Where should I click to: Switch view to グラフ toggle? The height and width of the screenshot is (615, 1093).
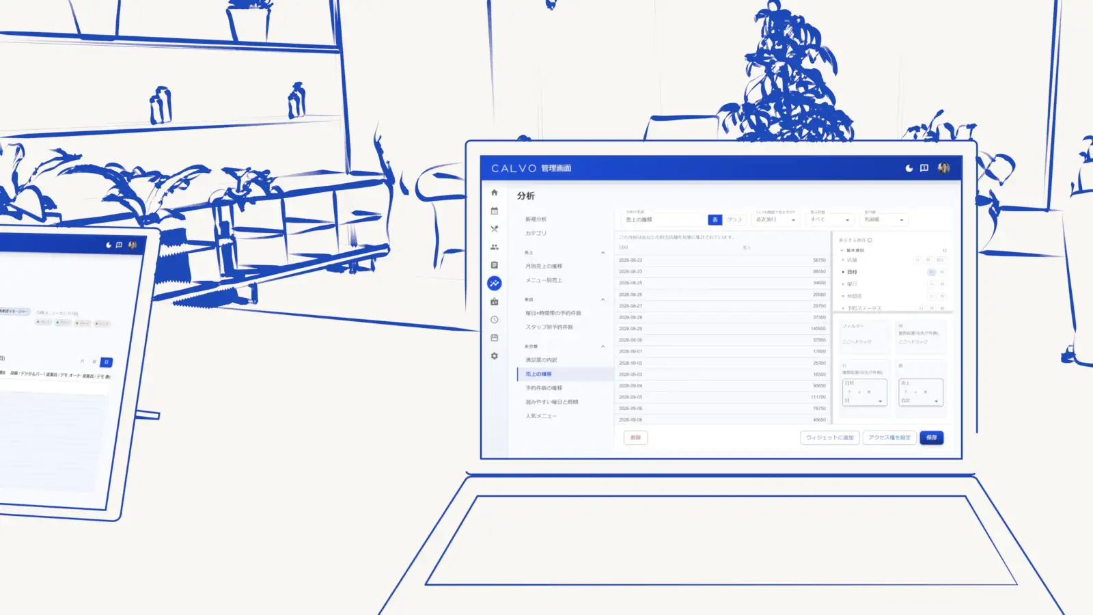tap(734, 220)
